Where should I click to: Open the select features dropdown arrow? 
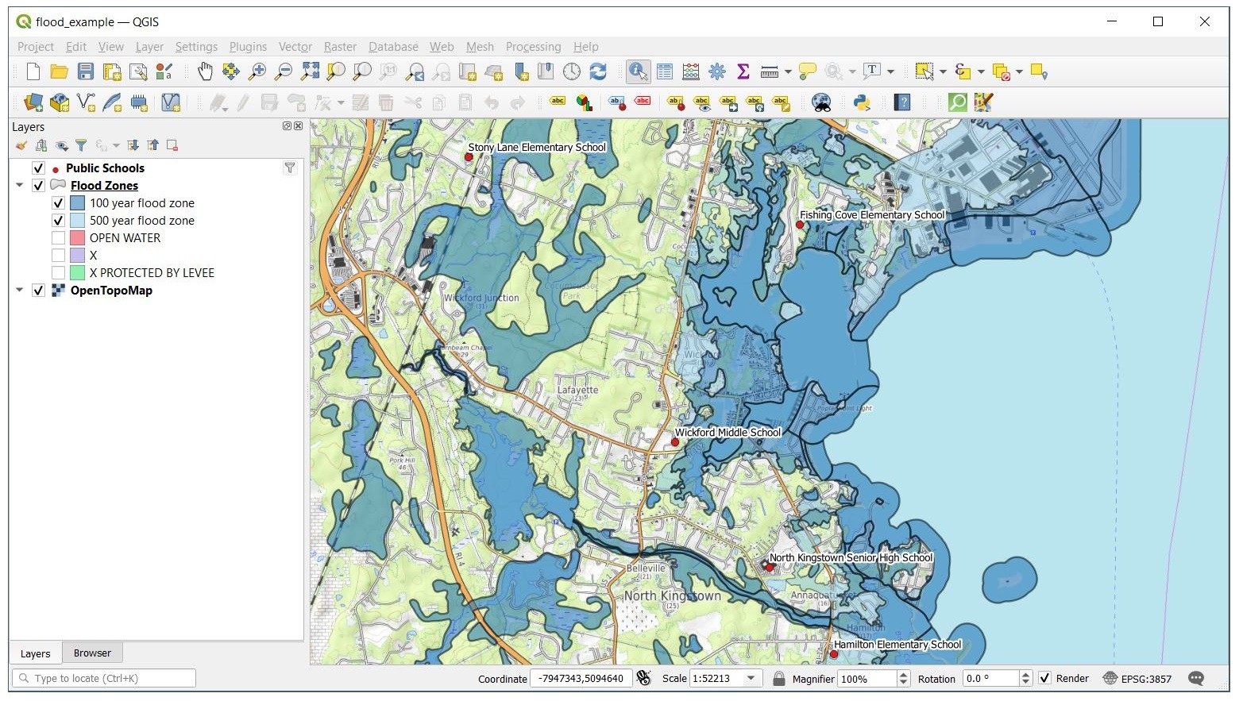point(943,72)
